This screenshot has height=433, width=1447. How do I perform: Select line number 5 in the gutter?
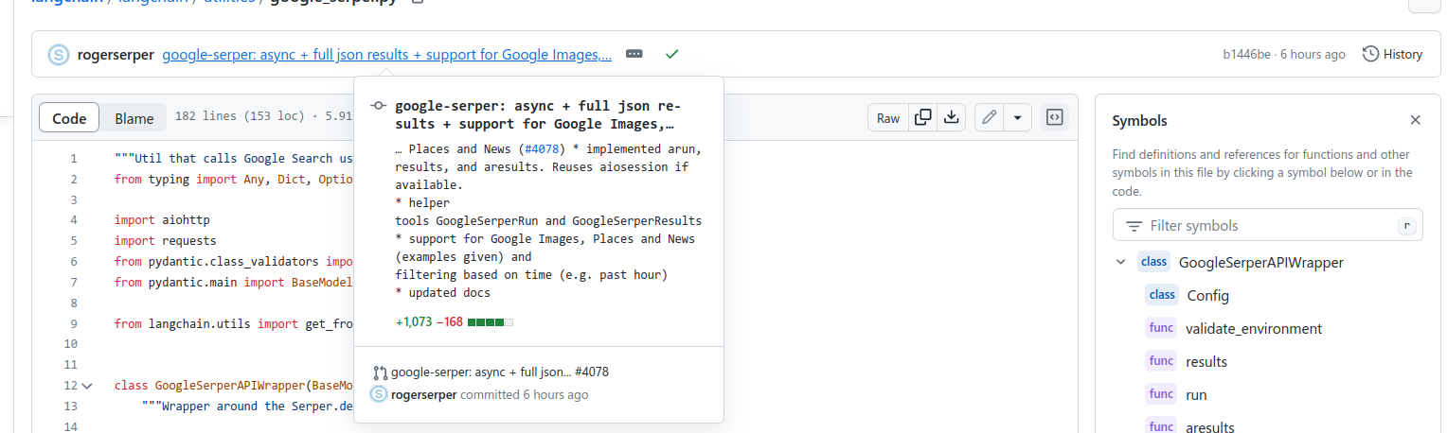[73, 241]
